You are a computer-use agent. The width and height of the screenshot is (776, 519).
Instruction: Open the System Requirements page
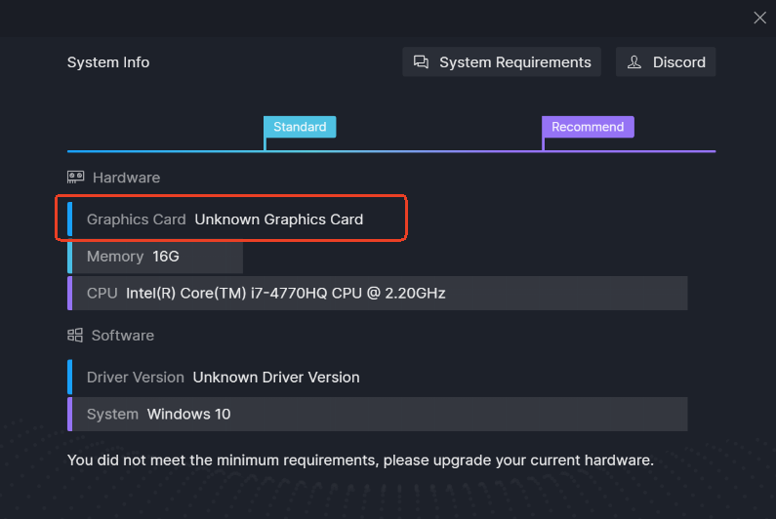click(502, 61)
